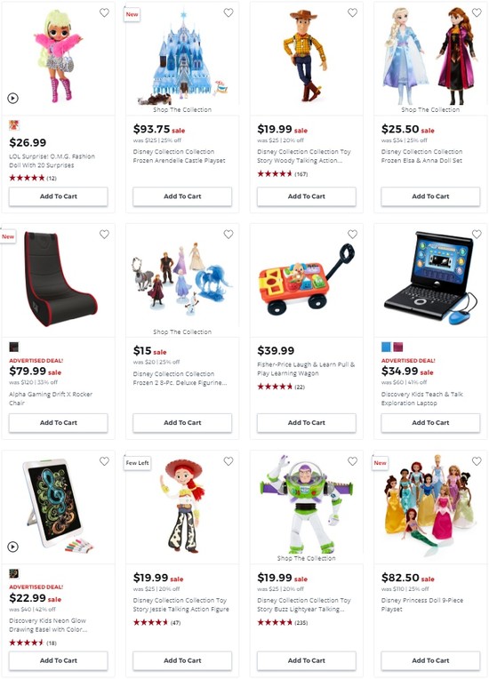Favorite the LOL Surprise fashion doll
Image resolution: width=489 pixels, height=679 pixels.
[x=104, y=12]
